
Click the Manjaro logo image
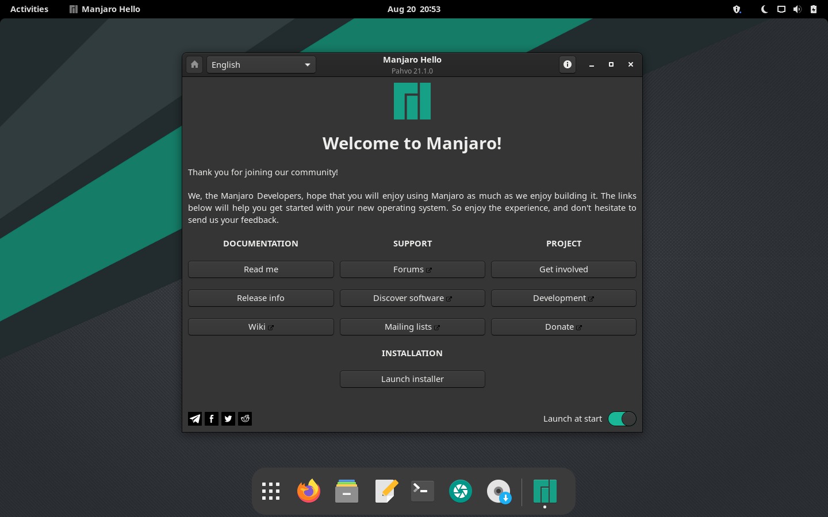[x=412, y=101]
